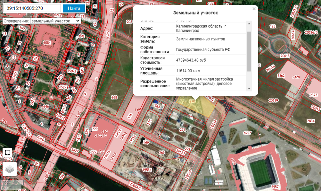Click parcel label 20614 on map
321x191 pixels.
tap(293, 35)
